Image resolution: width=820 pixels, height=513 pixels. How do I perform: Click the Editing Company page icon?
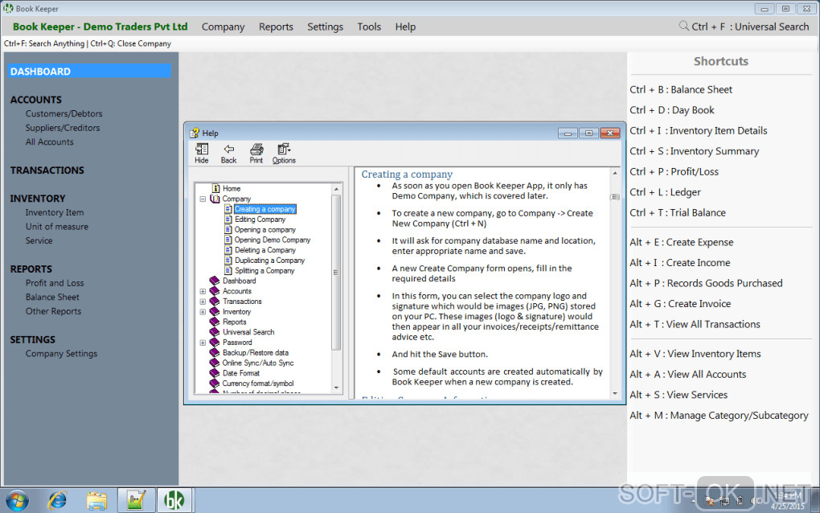[x=228, y=219]
